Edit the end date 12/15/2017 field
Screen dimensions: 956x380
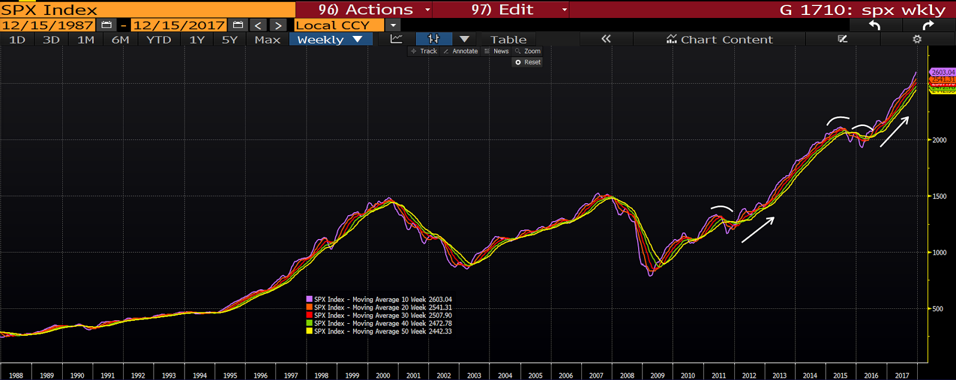point(179,25)
